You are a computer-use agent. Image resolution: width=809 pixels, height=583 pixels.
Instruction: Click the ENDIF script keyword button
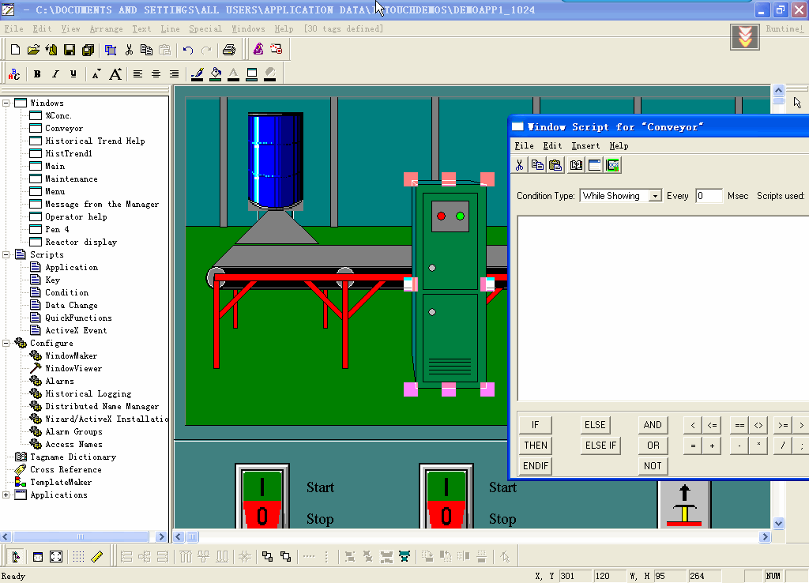536,466
